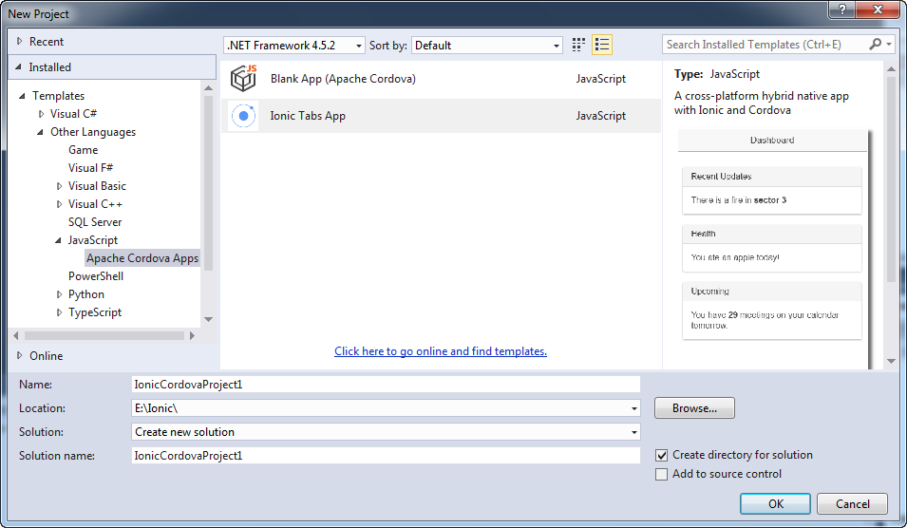Image resolution: width=907 pixels, height=528 pixels.
Task: Click the tree horizontal scrollbar thumb
Action: [104, 335]
